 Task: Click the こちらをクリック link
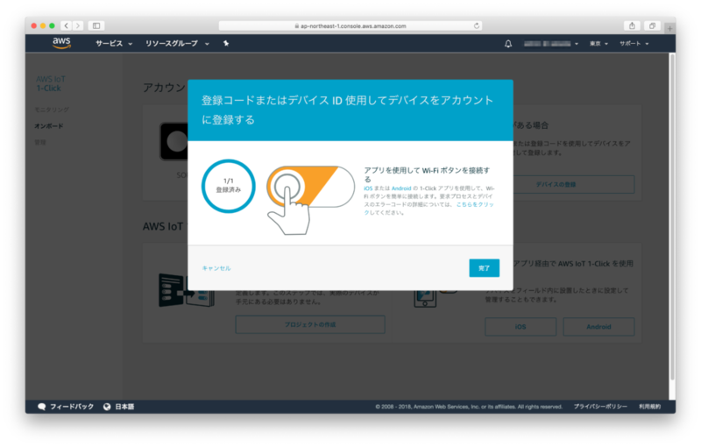click(x=475, y=205)
